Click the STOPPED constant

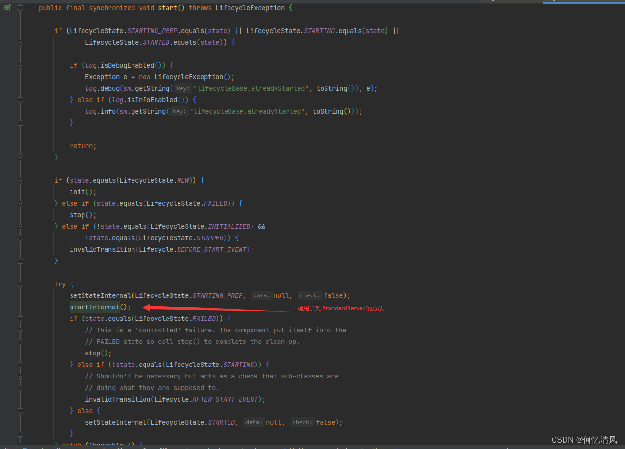click(x=210, y=238)
